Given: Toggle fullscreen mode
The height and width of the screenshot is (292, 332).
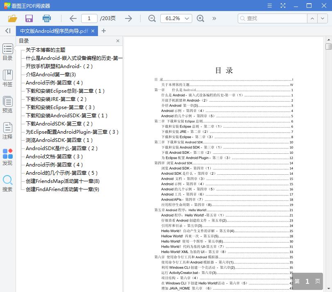Looking at the screenshot, I should (x=283, y=6).
